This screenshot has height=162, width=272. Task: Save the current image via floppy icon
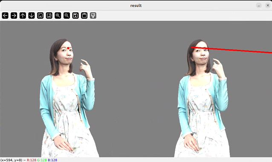pos(75,16)
